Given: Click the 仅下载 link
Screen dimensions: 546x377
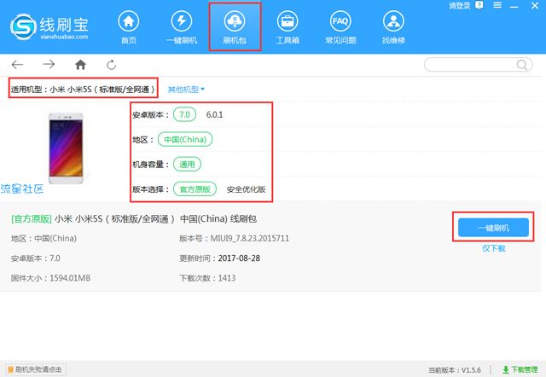Looking at the screenshot, I should pos(493,248).
